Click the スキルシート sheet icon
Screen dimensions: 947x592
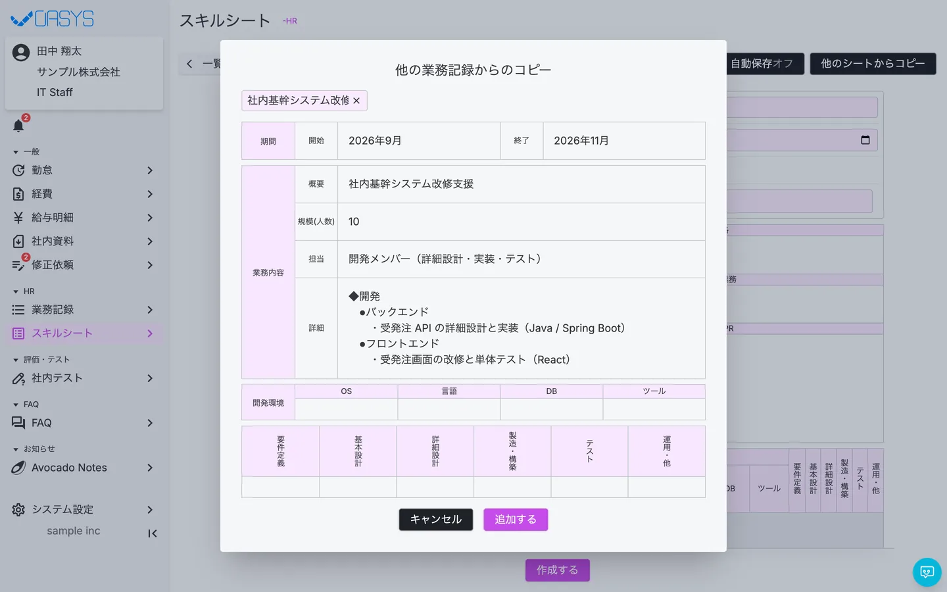coord(18,333)
